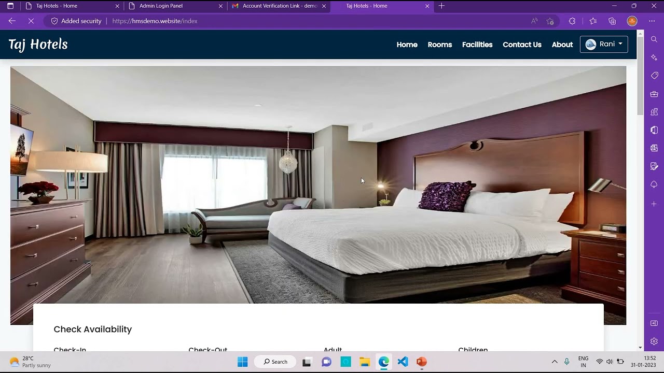Open the sidebar Outlook icon

[x=654, y=148]
